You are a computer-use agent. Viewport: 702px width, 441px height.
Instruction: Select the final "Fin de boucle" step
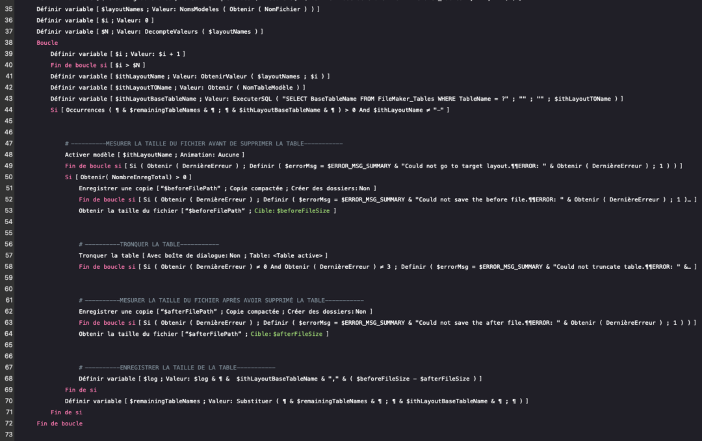coord(60,423)
